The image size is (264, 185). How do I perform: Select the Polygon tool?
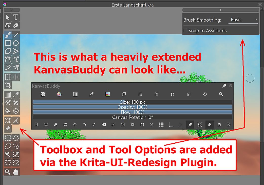(8, 51)
